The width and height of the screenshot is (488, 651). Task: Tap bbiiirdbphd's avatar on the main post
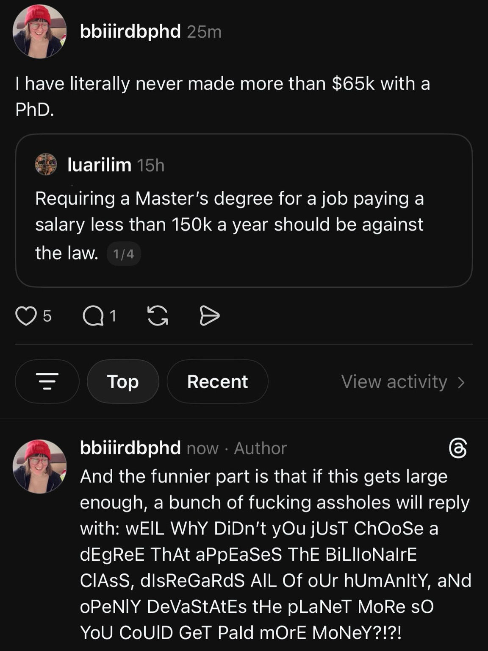(x=39, y=31)
